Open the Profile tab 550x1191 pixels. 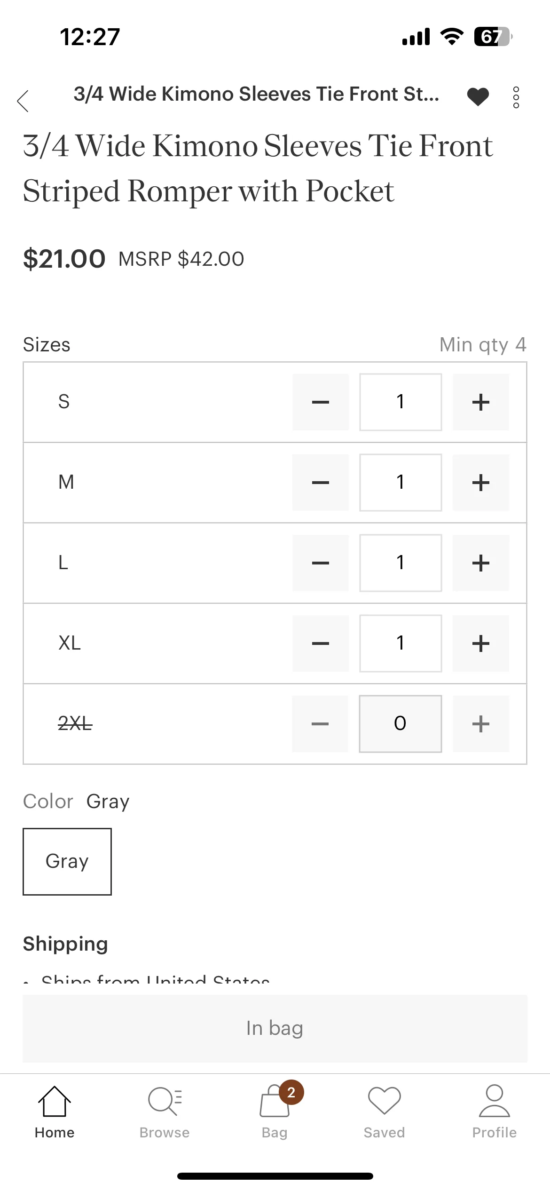(x=495, y=1112)
